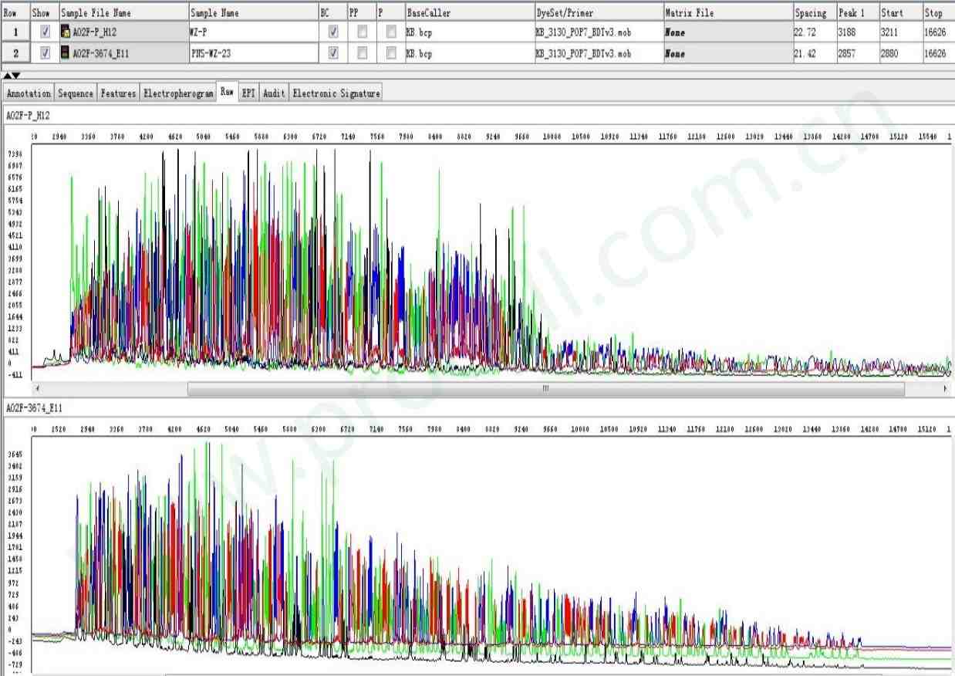955x676 pixels.
Task: Switch to the Annotation tab
Action: 29,93
